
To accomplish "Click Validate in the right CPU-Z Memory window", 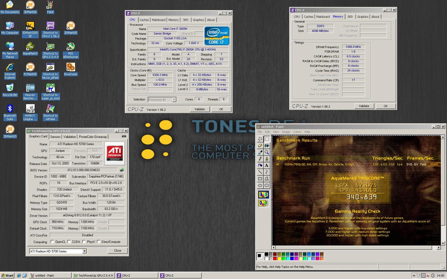I will (364, 106).
